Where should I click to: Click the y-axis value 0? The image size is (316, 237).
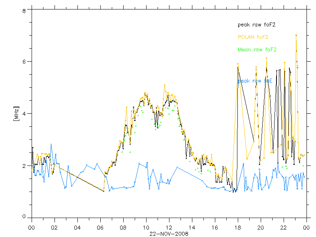point(24,216)
